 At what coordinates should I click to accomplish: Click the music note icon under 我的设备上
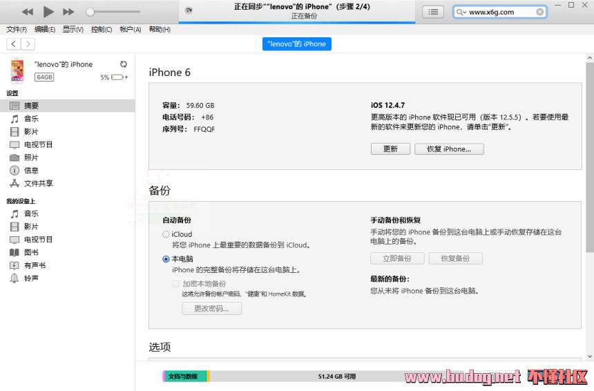pyautogui.click(x=15, y=213)
